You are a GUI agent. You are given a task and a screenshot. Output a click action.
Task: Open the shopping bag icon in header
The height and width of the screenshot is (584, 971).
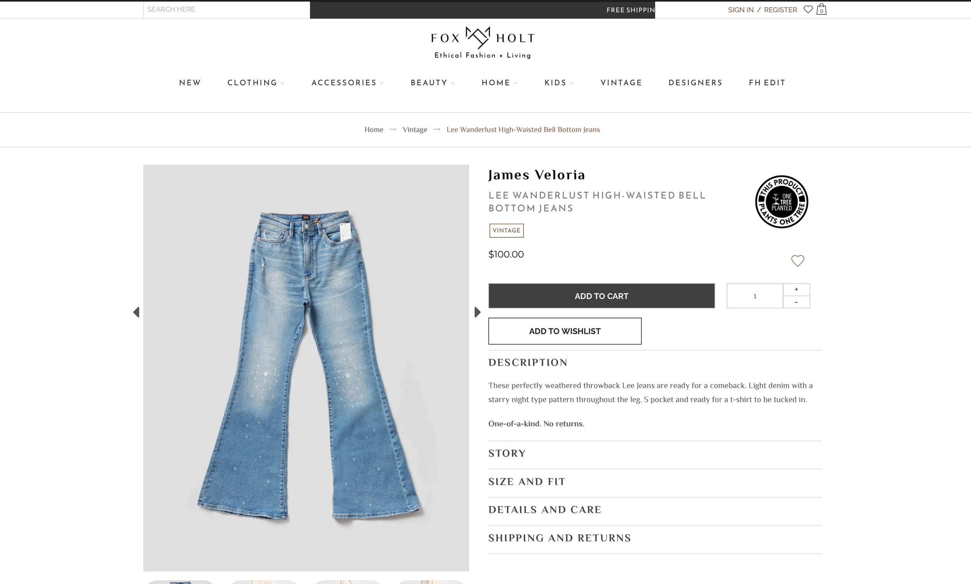821,9
